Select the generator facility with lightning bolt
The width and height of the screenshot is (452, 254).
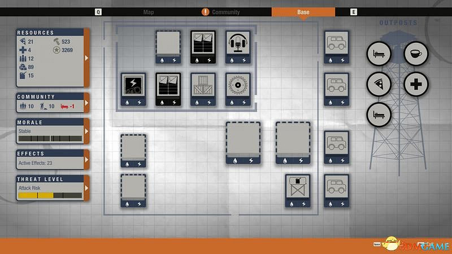[x=133, y=86]
